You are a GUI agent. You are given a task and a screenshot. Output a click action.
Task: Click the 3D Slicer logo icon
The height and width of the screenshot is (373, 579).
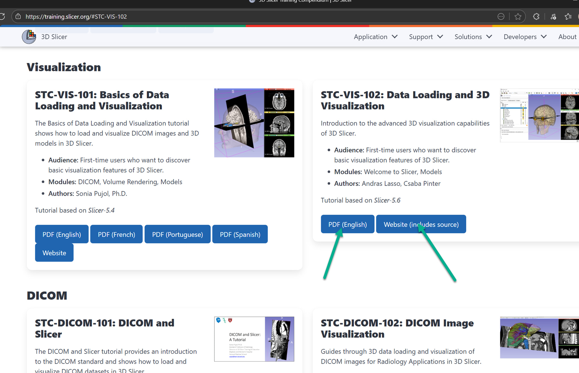pos(29,37)
